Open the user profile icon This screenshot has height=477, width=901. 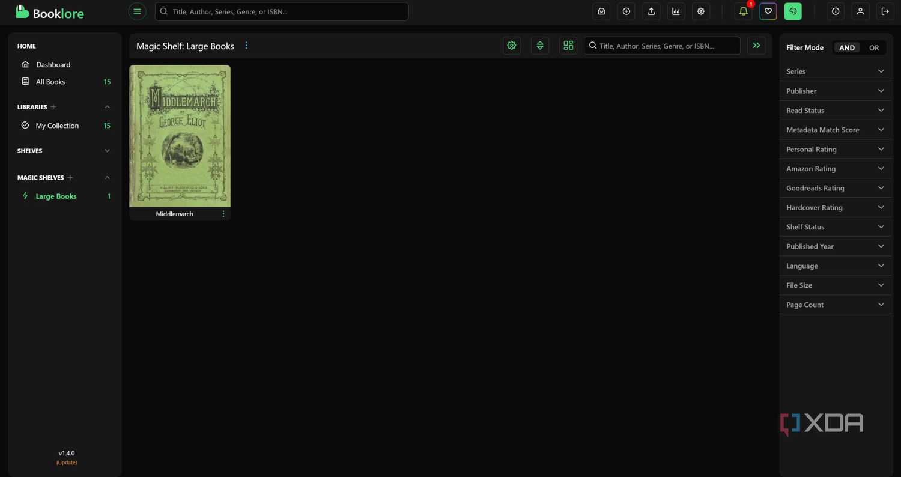(x=860, y=11)
